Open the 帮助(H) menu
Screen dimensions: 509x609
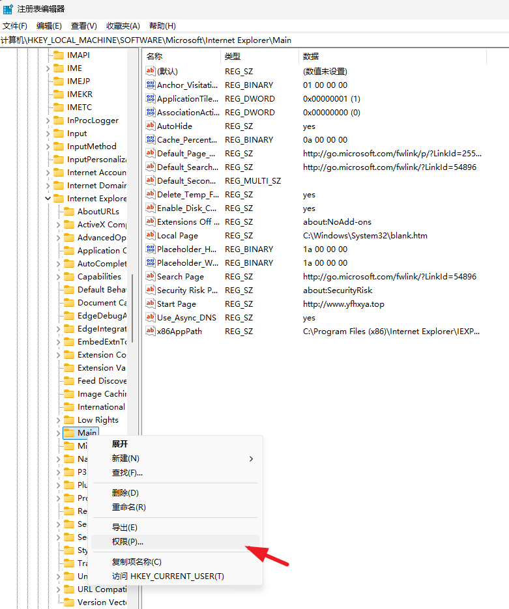point(162,26)
